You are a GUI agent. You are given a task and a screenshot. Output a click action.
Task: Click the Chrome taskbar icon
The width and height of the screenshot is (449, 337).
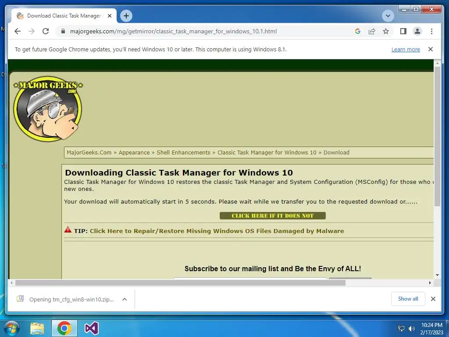(x=64, y=328)
